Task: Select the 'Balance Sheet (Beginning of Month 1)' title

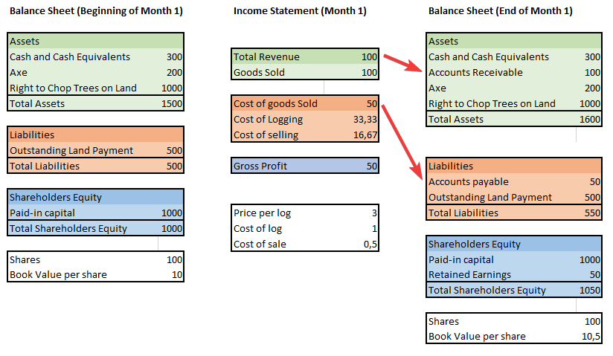Action: [x=96, y=11]
